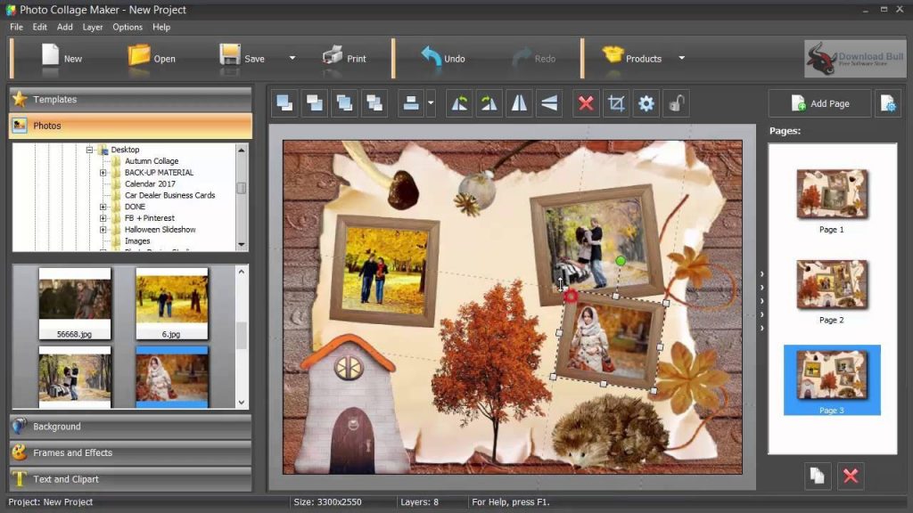Screen dimensions: 913x513
Task: Open the Frames and Effects section
Action: (x=129, y=452)
